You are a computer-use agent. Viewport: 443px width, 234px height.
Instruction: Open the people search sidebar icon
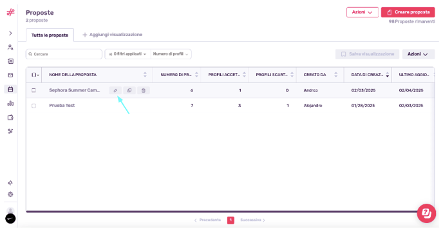coord(10,47)
